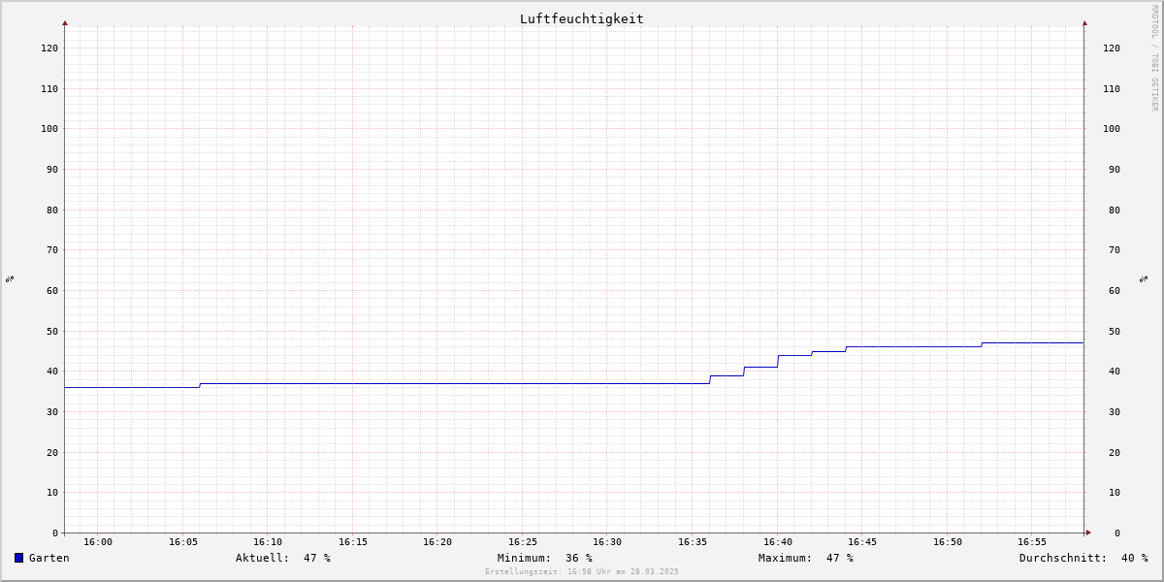The image size is (1164, 582).
Task: Click the 16:15 time axis label
Action: (353, 542)
